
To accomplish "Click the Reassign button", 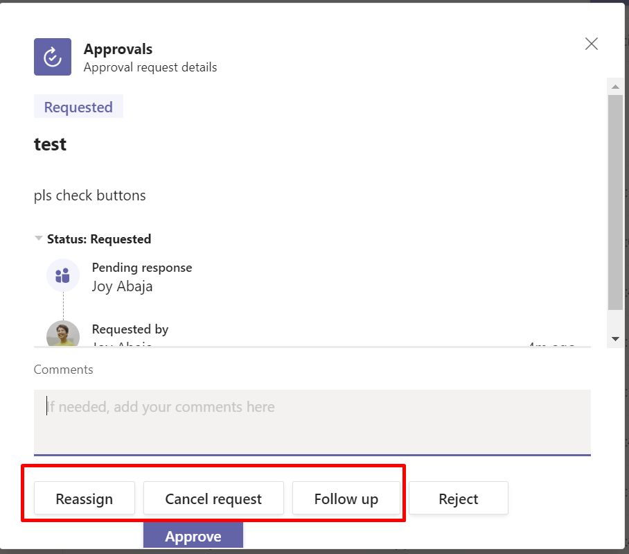I will pyautogui.click(x=85, y=499).
